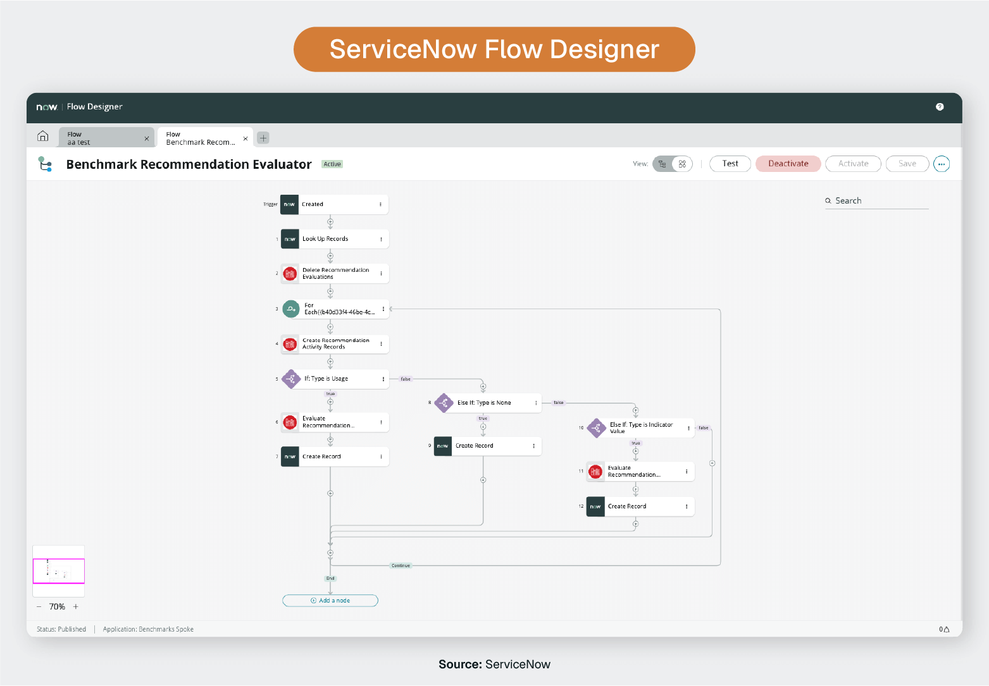Open the help icon in the header
This screenshot has height=686, width=989.
[940, 107]
